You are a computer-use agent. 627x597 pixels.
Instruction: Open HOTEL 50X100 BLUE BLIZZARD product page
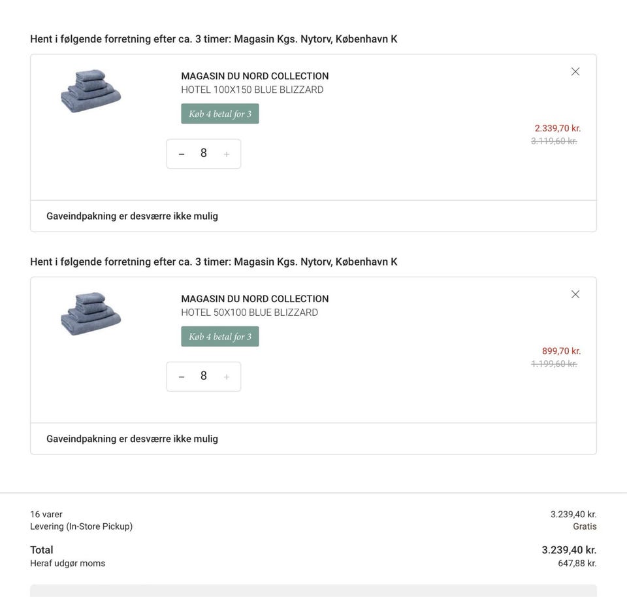[x=249, y=313]
